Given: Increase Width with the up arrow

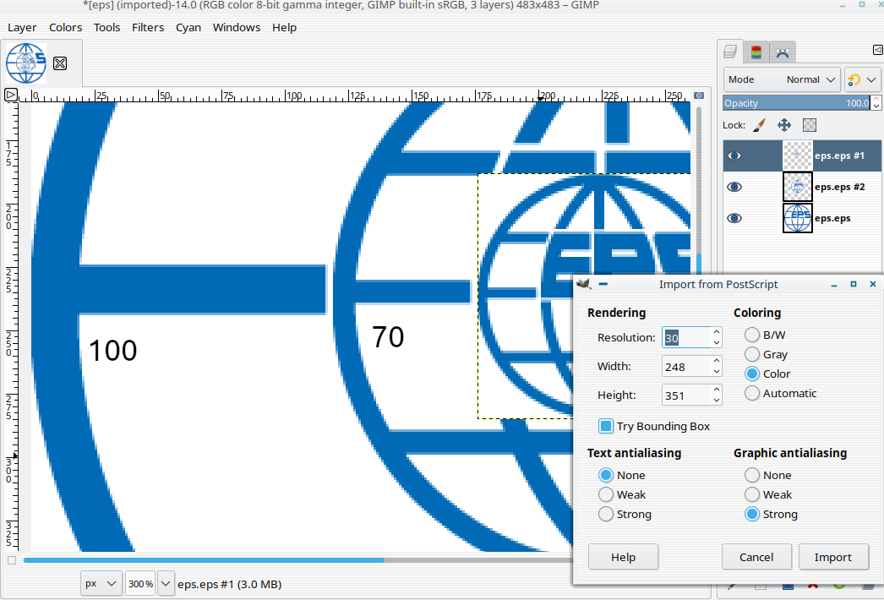Looking at the screenshot, I should tap(716, 361).
